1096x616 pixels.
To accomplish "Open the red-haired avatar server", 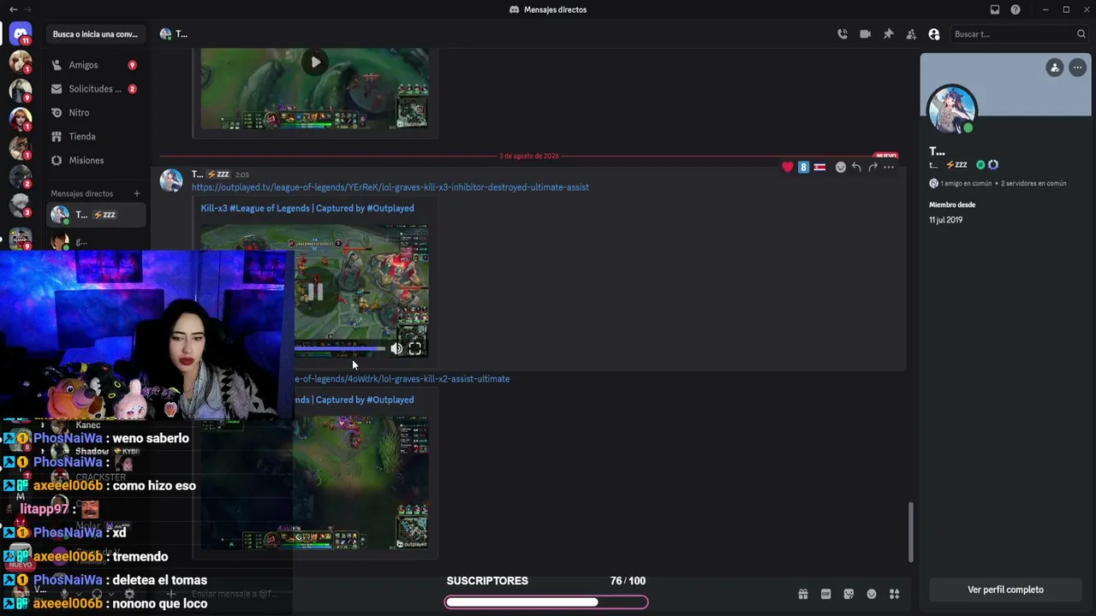I will click(21, 119).
